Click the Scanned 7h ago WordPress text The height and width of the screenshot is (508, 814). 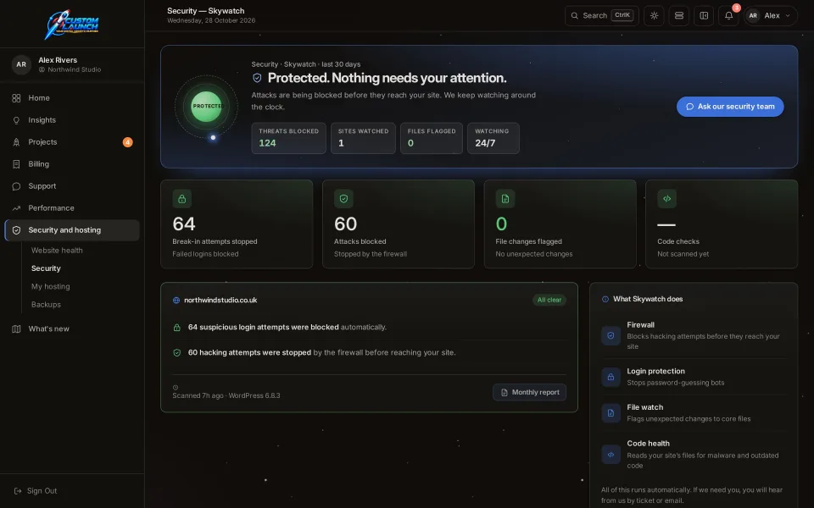coord(226,395)
